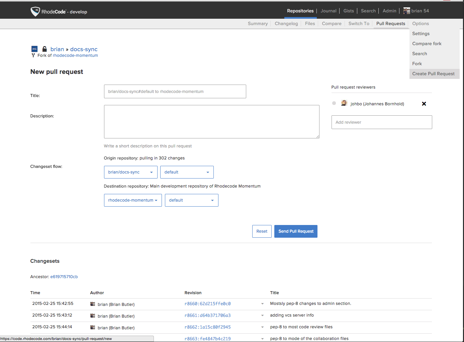Screen dimensions: 464x342
Task: Click johbo's reviewer avatar picture
Action: (x=344, y=103)
